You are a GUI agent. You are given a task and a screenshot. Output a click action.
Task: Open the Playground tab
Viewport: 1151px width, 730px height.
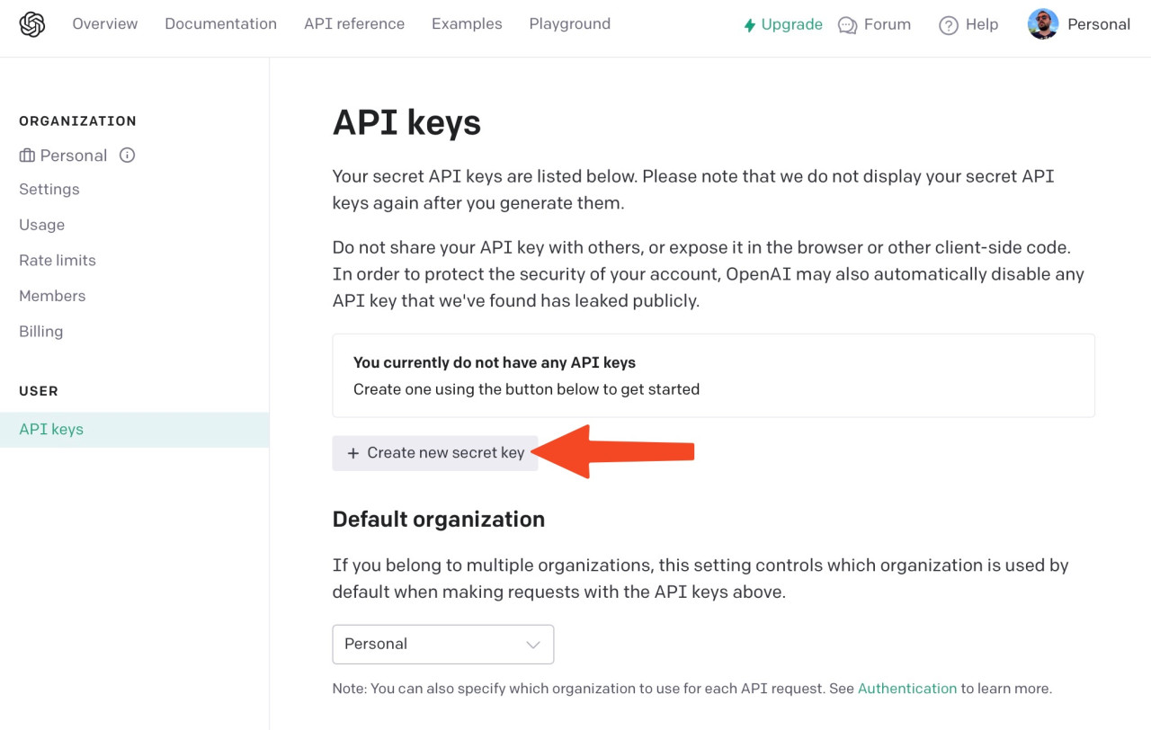pos(570,24)
